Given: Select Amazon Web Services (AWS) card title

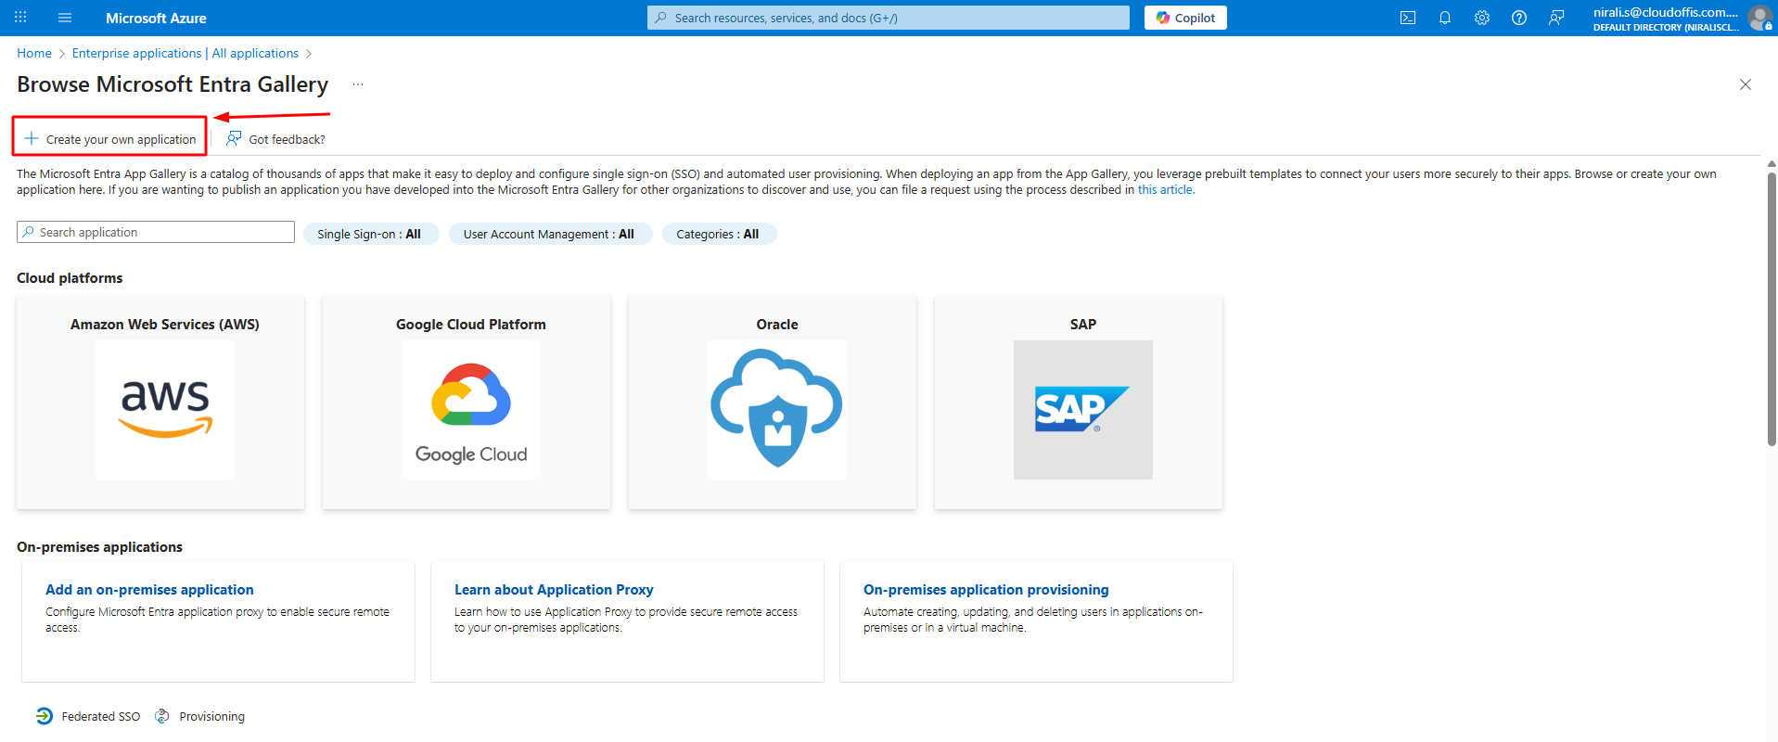Looking at the screenshot, I should 165,325.
